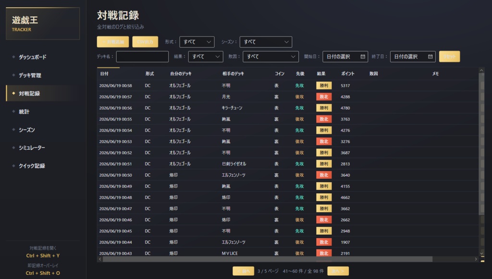This screenshot has width=492, height=279.
Task: Go to previous page with 前へ button
Action: point(244,271)
